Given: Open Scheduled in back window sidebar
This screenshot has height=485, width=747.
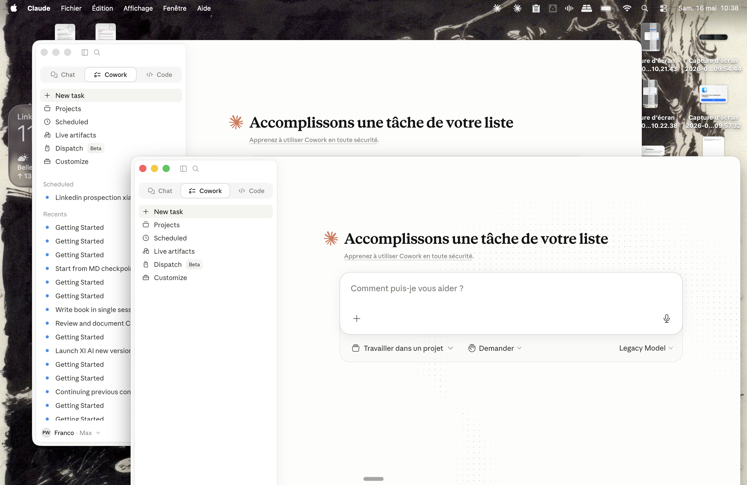Looking at the screenshot, I should pos(111,122).
